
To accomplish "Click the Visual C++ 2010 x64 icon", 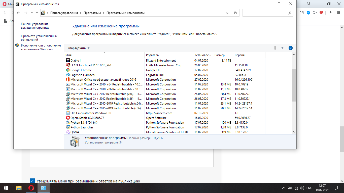I will click(x=68, y=84).
